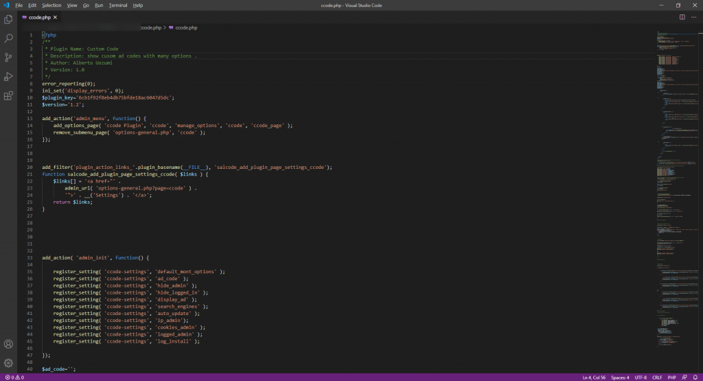
Task: Open the Explorer view in activity bar
Action: pos(8,19)
